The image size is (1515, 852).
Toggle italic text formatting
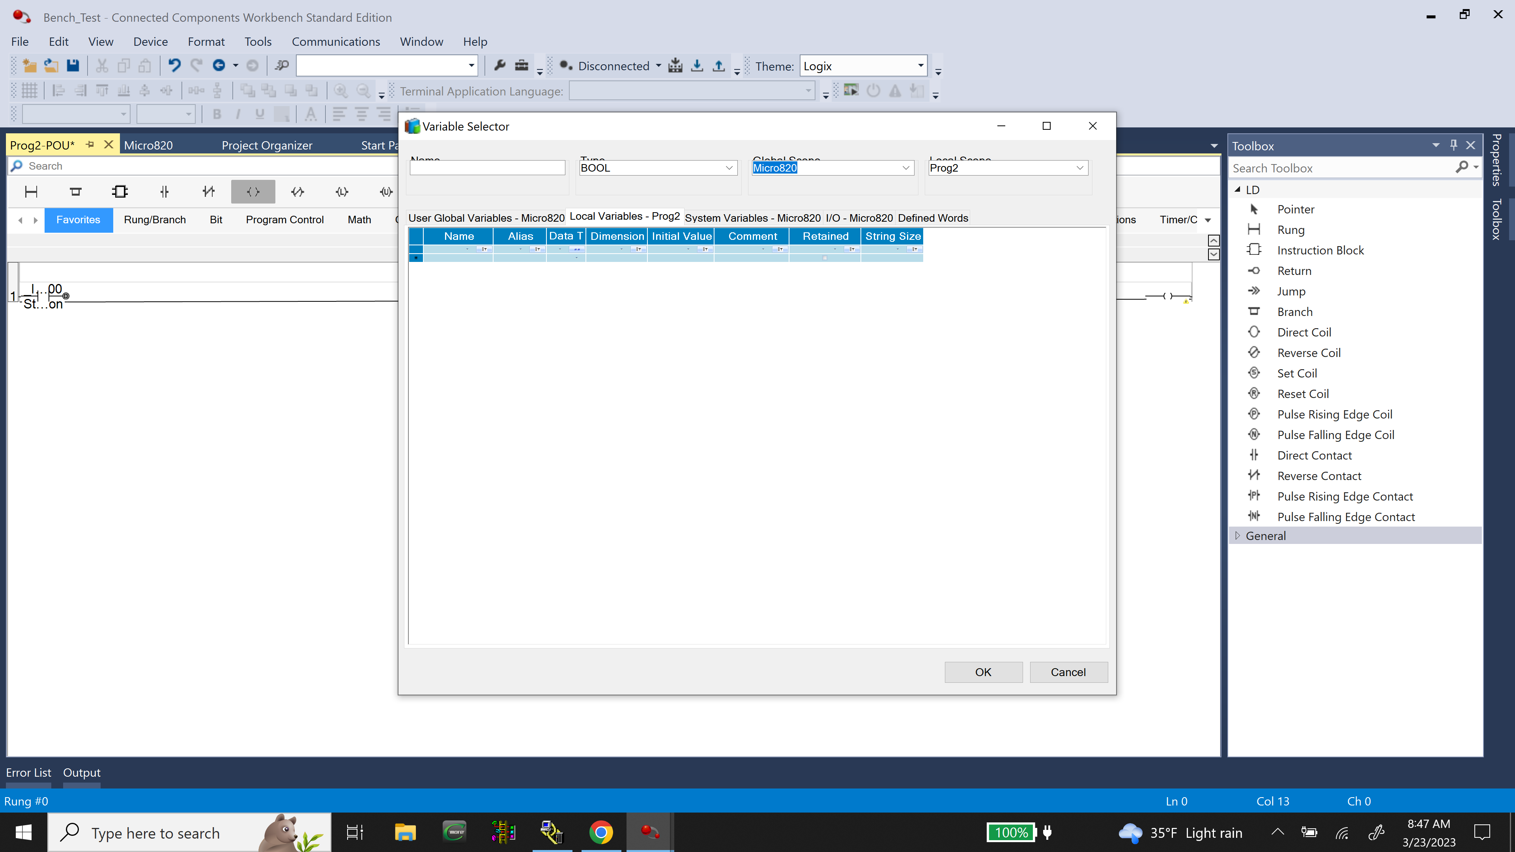(238, 114)
